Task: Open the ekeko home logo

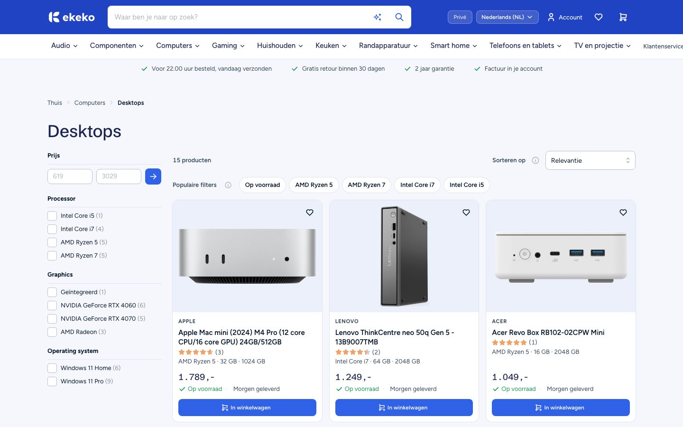Action: [72, 17]
